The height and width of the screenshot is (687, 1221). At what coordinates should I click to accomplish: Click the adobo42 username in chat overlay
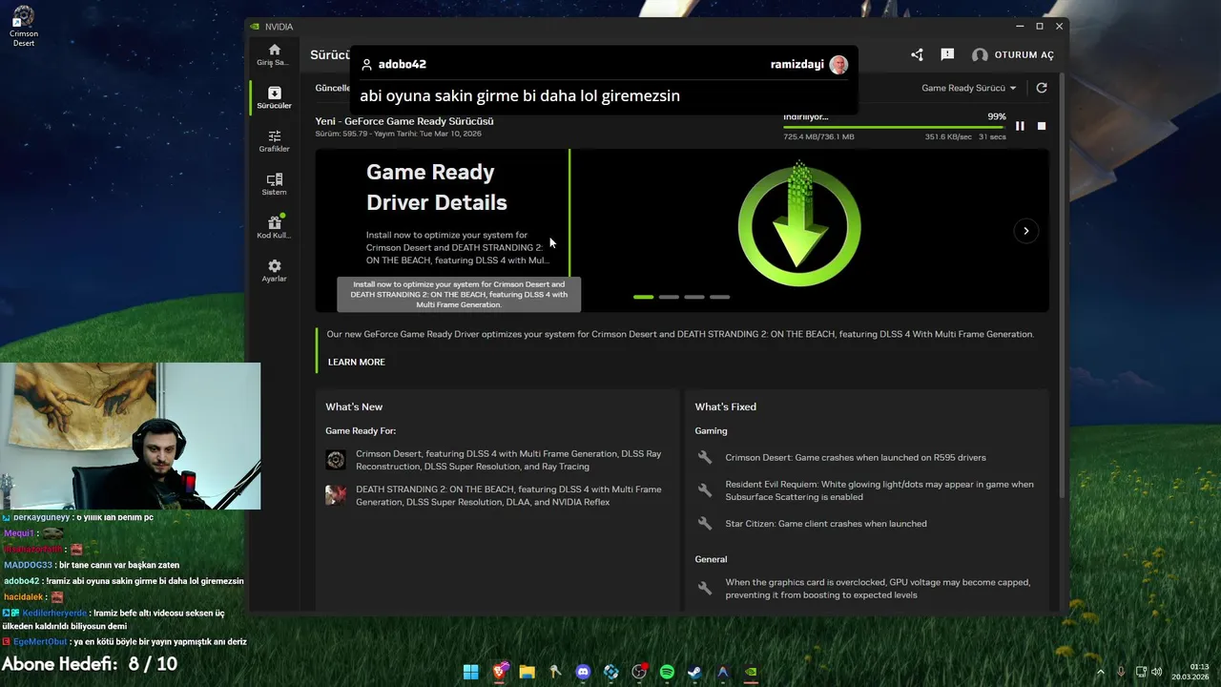[402, 65]
